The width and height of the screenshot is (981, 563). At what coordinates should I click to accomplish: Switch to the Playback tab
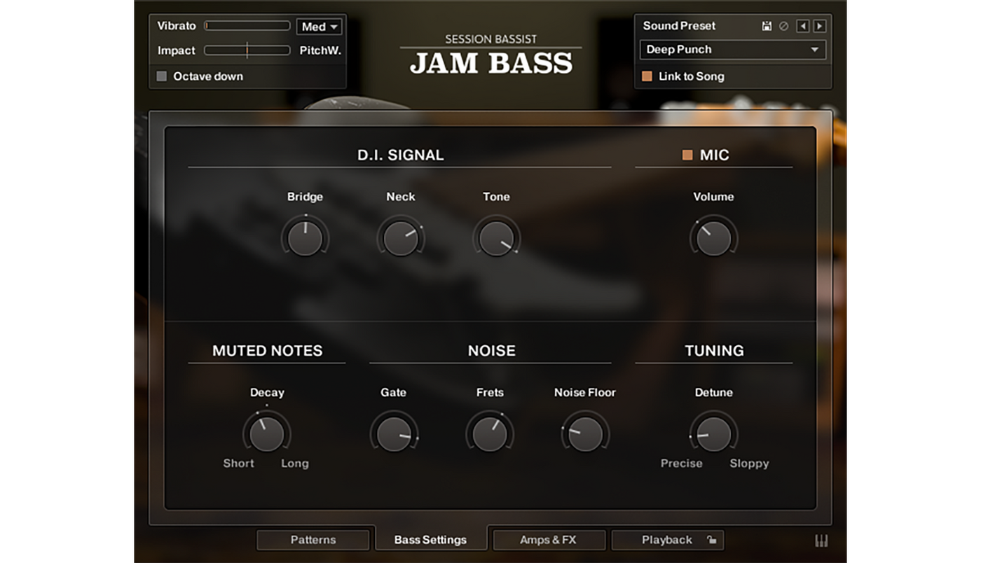tap(667, 540)
